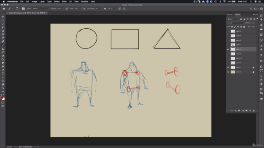The width and height of the screenshot is (264, 148).
Task: Click the Home icon in options bar
Action: [4, 9]
